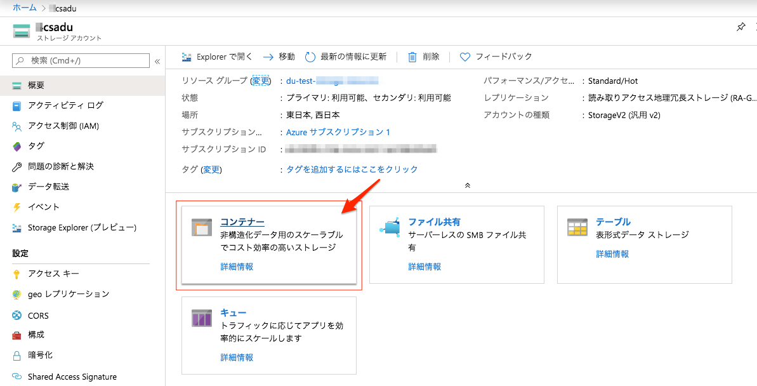Click the コンテナー tile folder icon

tap(201, 227)
